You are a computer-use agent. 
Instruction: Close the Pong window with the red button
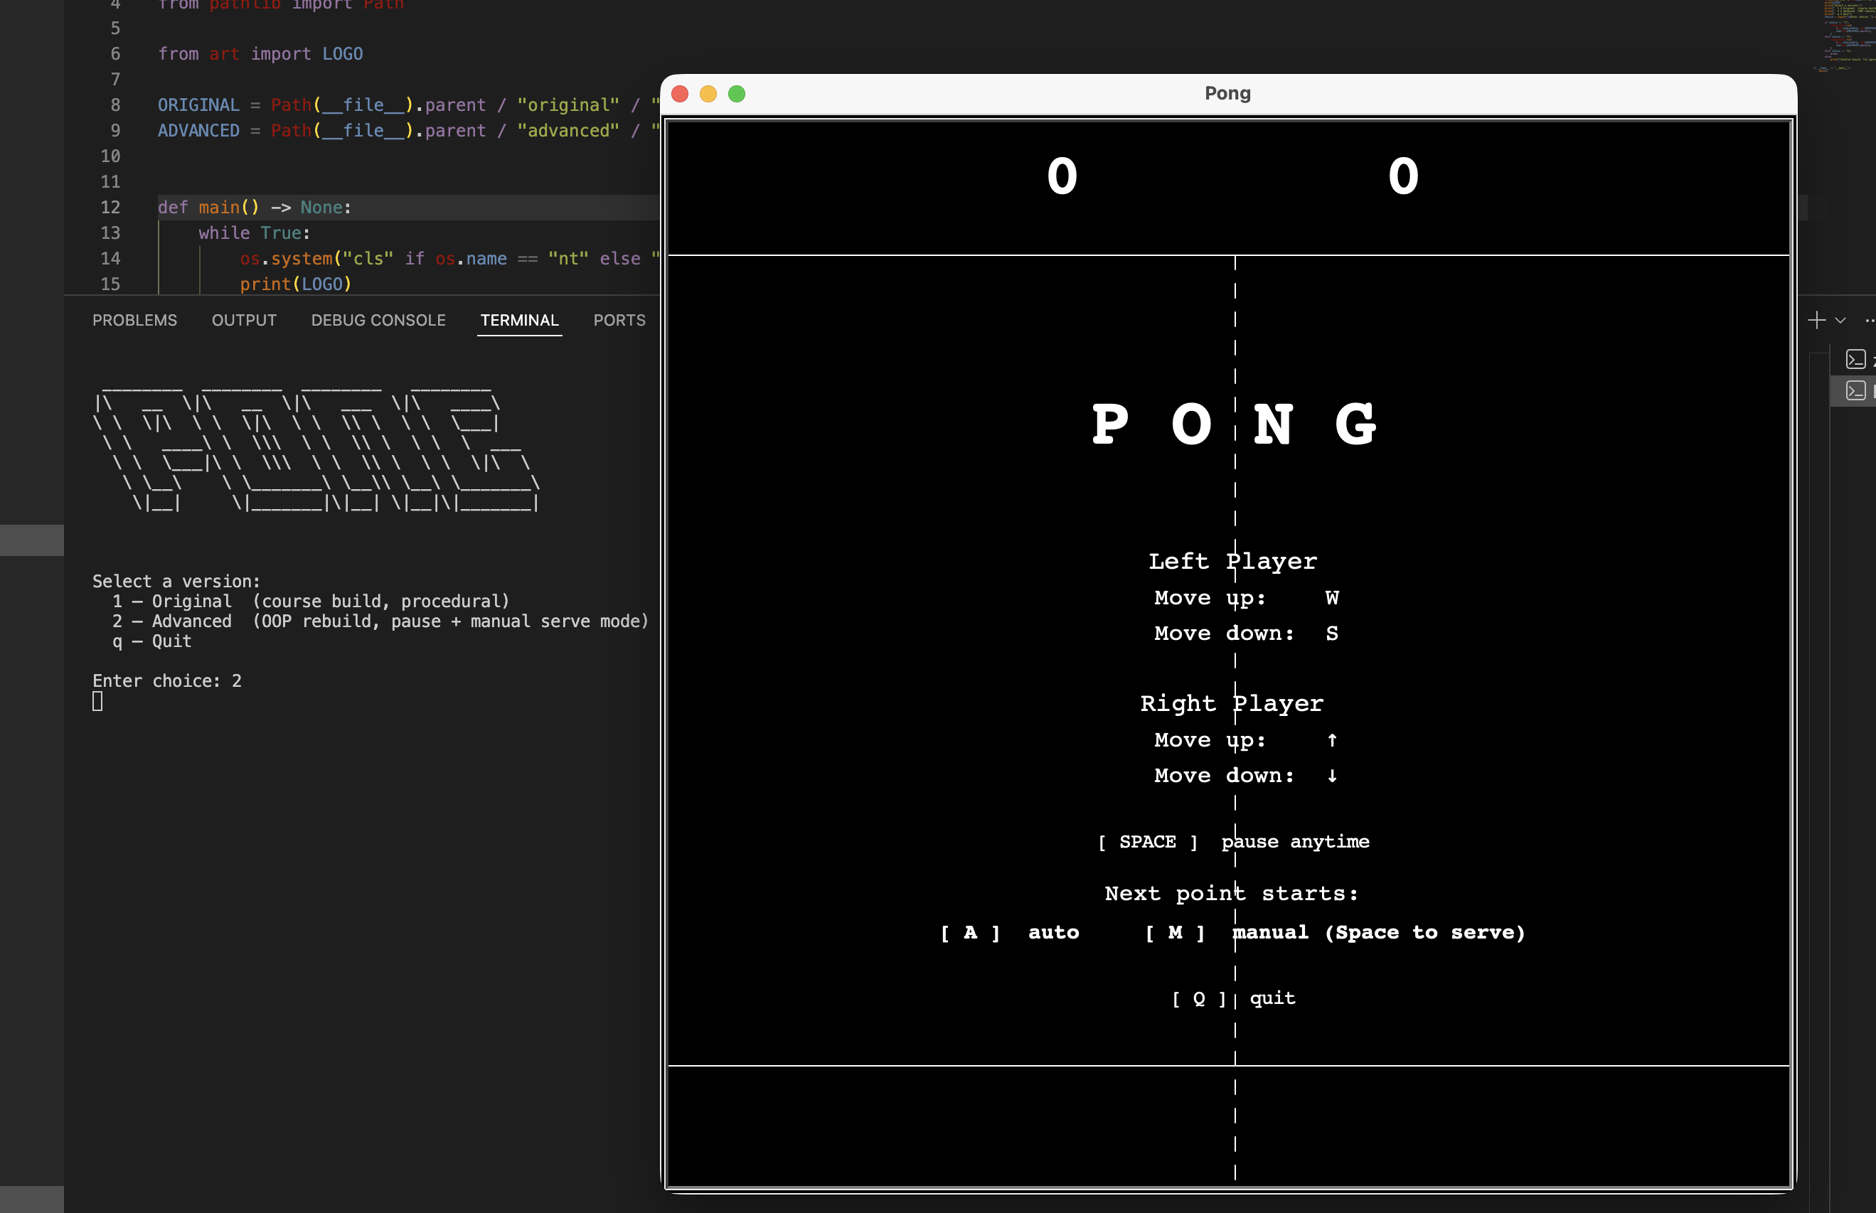(x=680, y=94)
